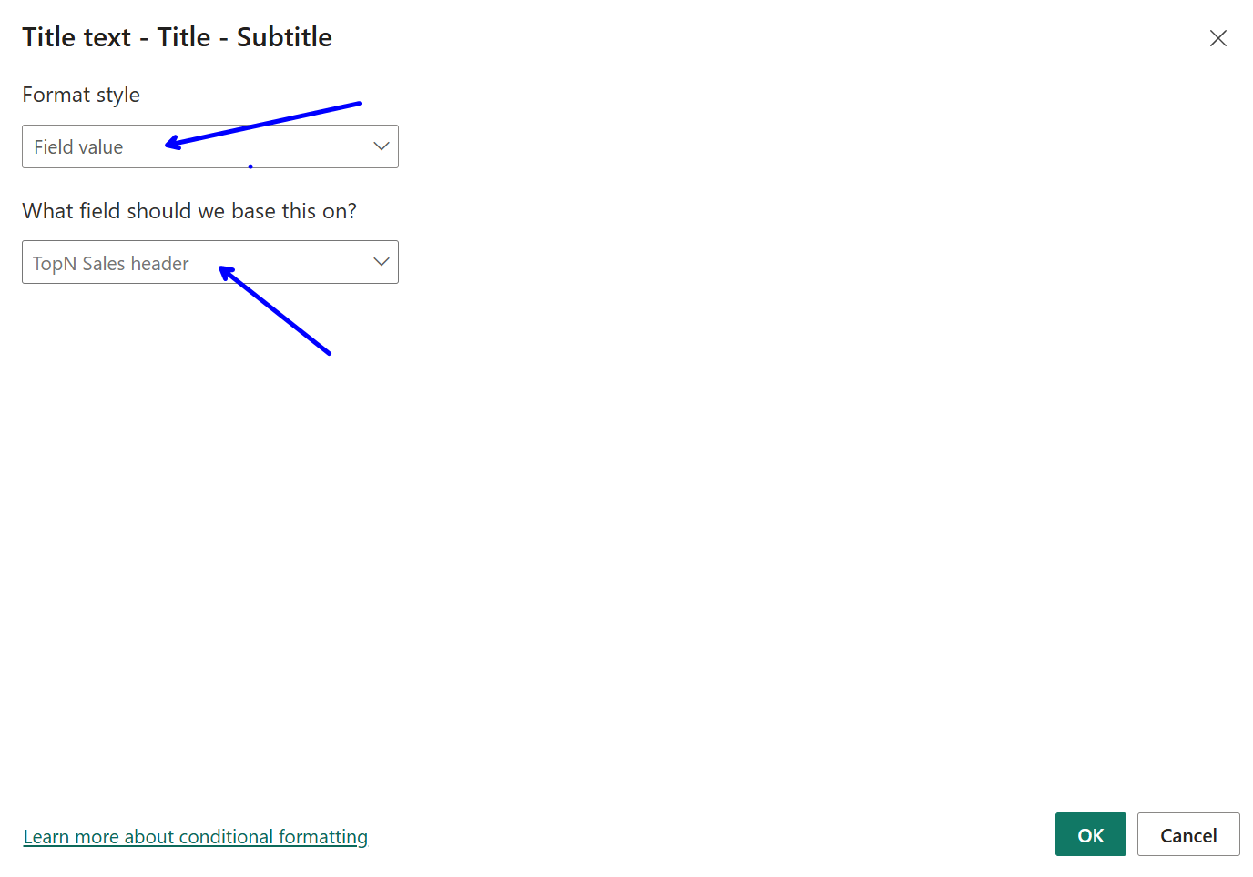Open Learn more about conditional formatting link

[x=196, y=837]
